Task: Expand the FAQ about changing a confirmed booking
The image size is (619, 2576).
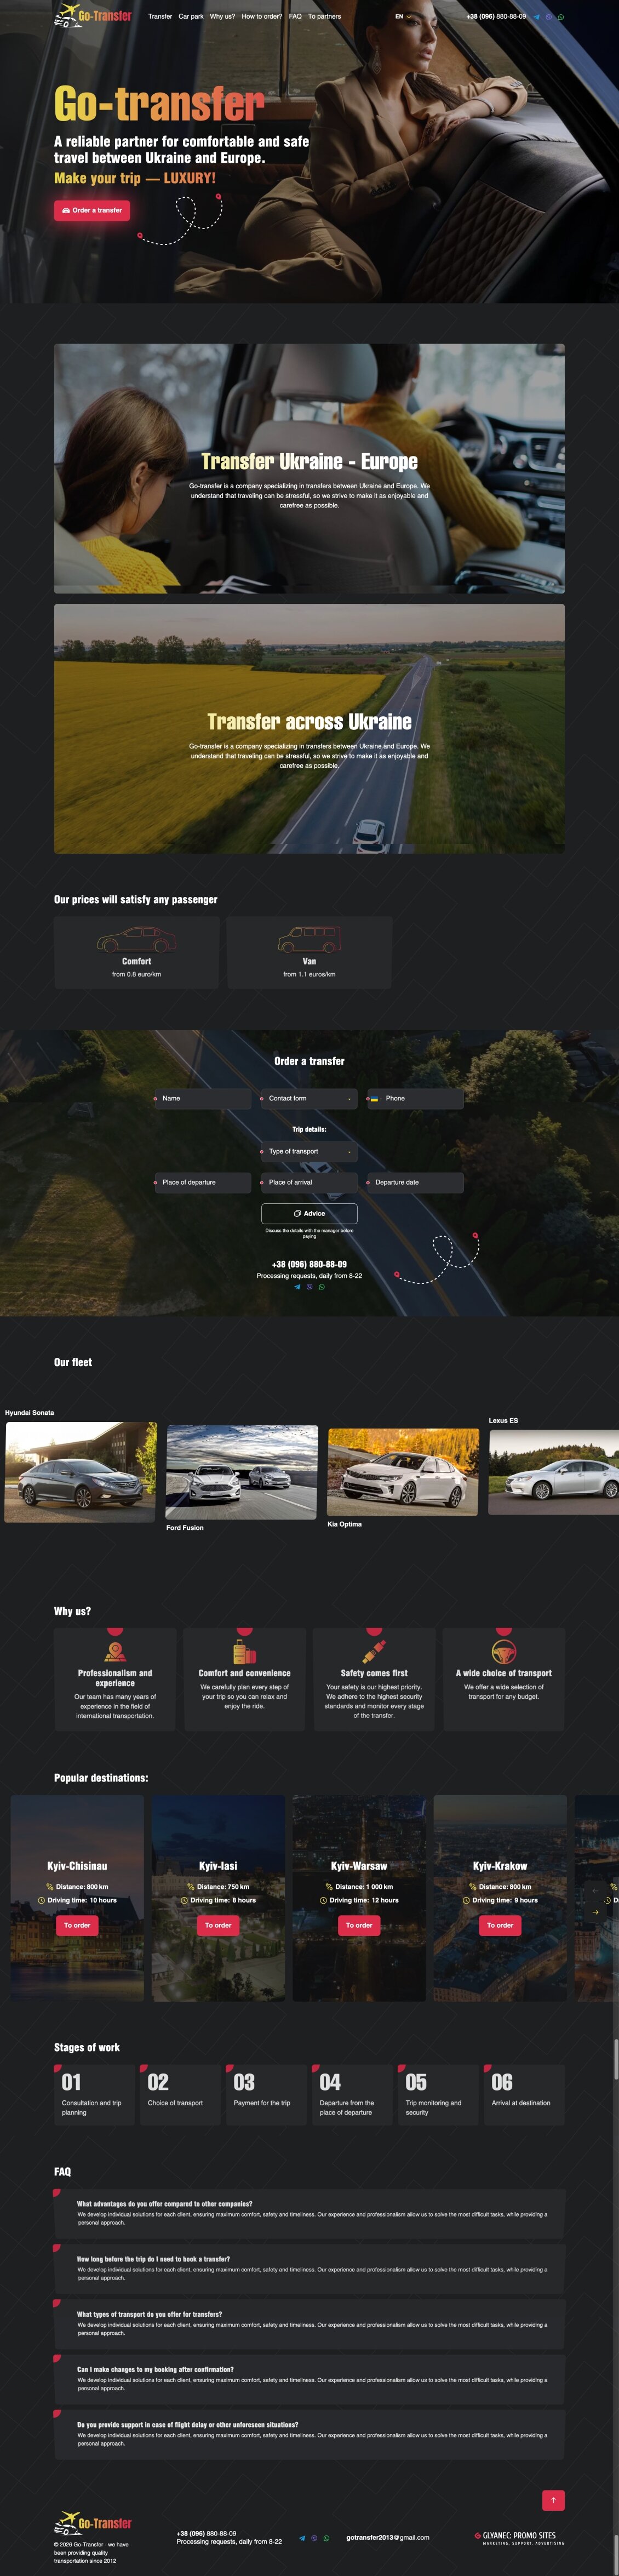Action: click(309, 2379)
